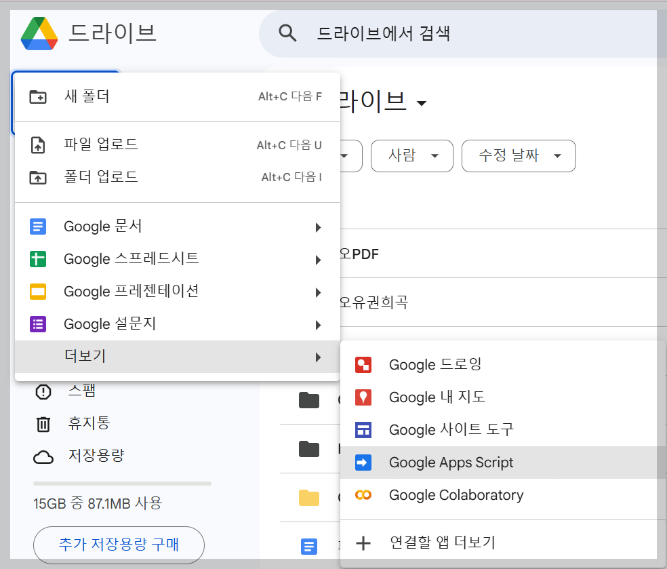The height and width of the screenshot is (569, 667).
Task: Select Google 내 지도 in the submenu
Action: click(x=503, y=397)
